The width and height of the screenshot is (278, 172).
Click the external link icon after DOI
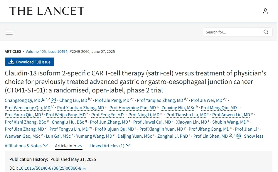coord(85,168)
